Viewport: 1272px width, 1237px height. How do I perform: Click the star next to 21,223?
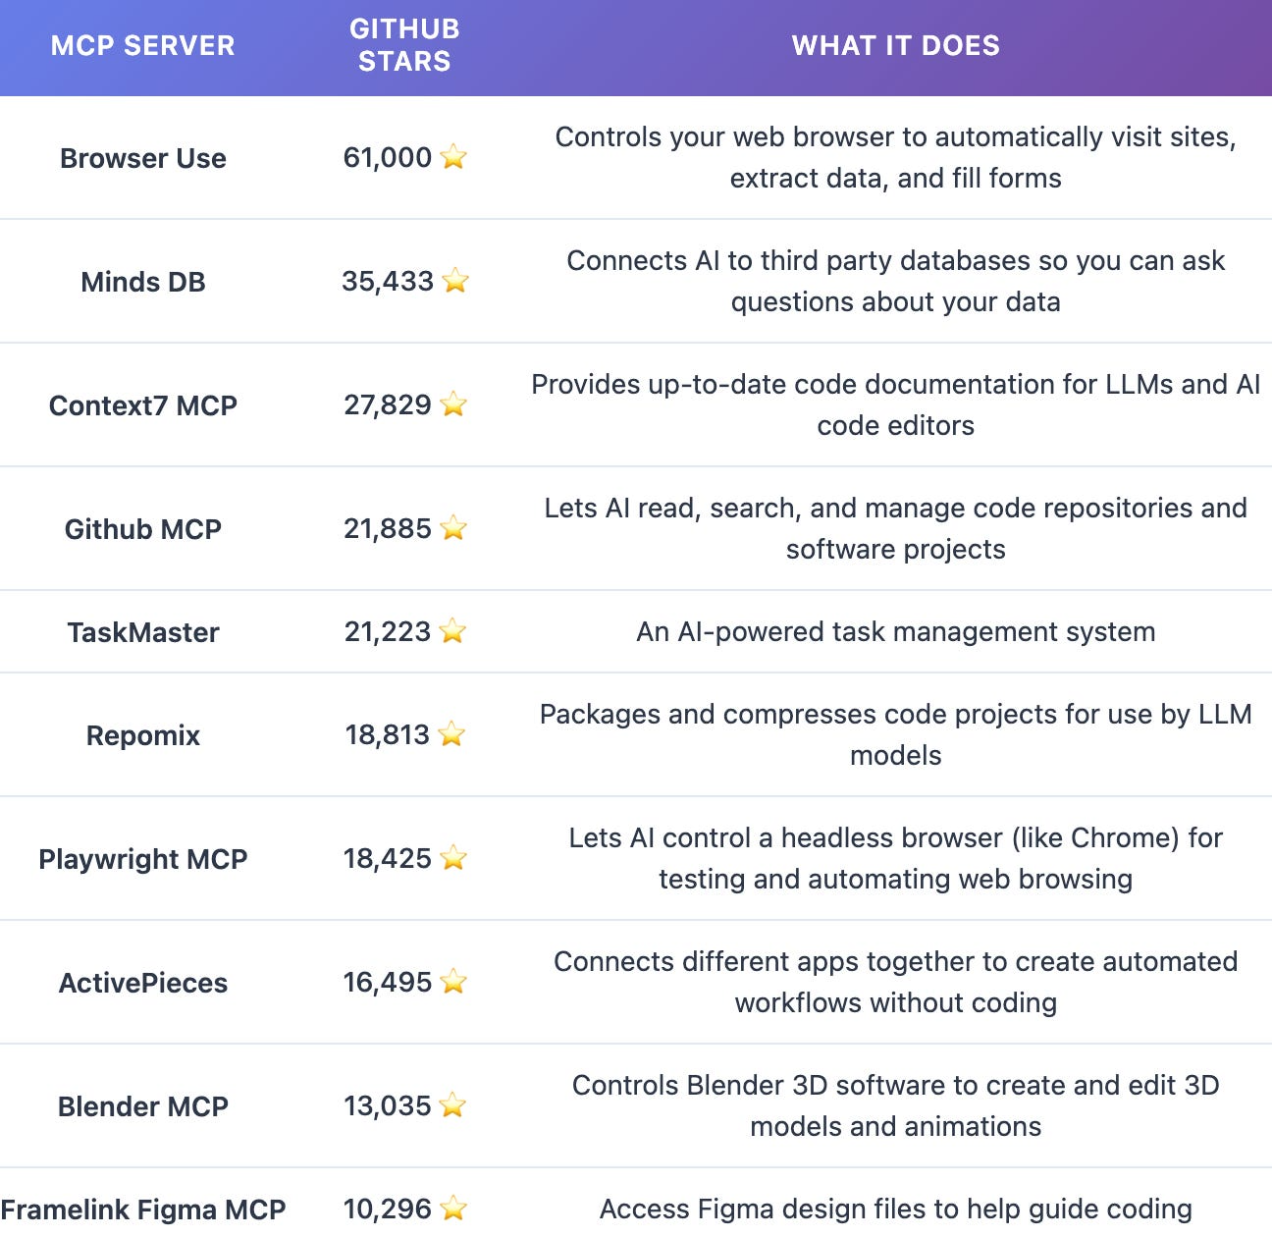click(452, 631)
